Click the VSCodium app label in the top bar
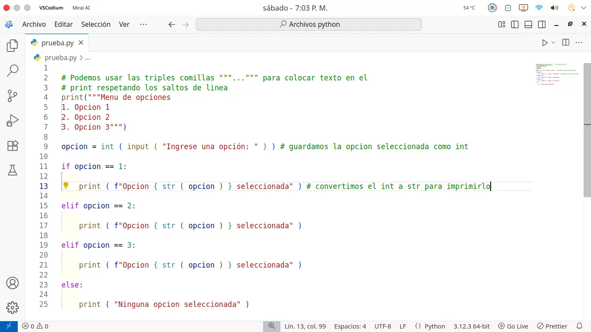The width and height of the screenshot is (591, 332). coord(51,8)
